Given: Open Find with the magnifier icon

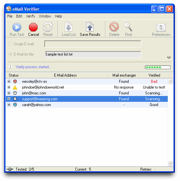Looking at the screenshot, I should 128,27.
